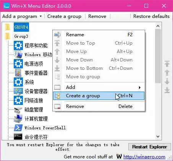This screenshot has width=173, height=161.
Task: Click the Rename icon in context menu
Action: tap(57, 35)
